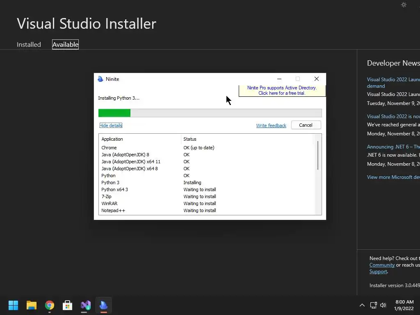Select the 7-Zip row

(206, 196)
